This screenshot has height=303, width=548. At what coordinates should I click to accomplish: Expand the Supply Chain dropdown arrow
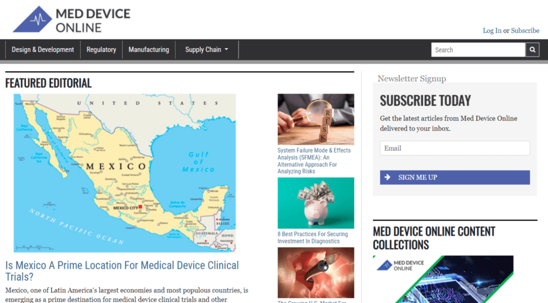coord(226,50)
